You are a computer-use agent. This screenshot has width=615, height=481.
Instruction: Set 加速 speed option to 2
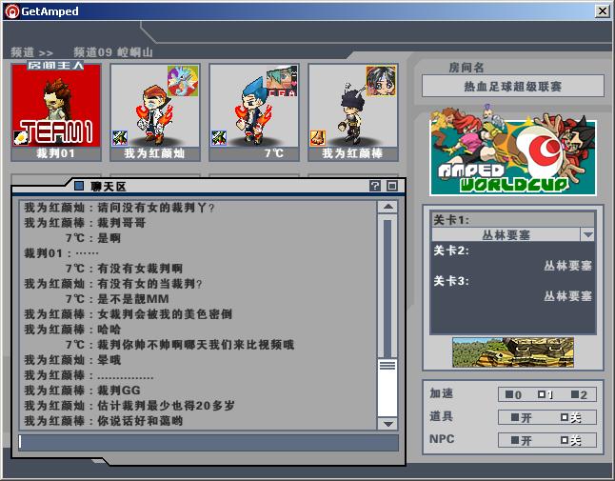tap(577, 394)
